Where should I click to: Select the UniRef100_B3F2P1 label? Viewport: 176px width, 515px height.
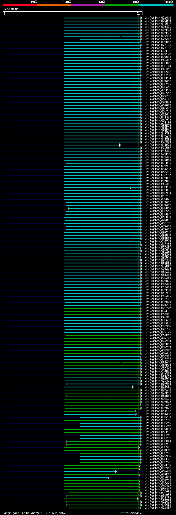[158, 417]
